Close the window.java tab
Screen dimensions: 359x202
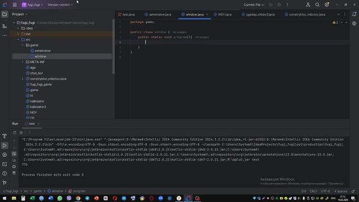207,15
